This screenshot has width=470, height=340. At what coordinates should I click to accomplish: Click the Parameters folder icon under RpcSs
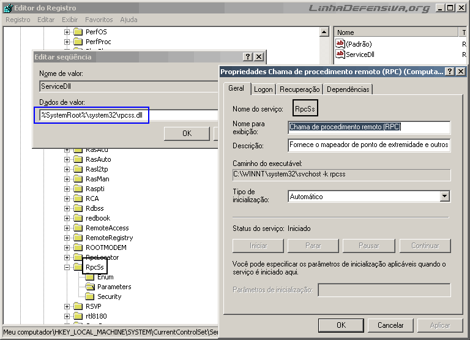pyautogui.click(x=90, y=287)
